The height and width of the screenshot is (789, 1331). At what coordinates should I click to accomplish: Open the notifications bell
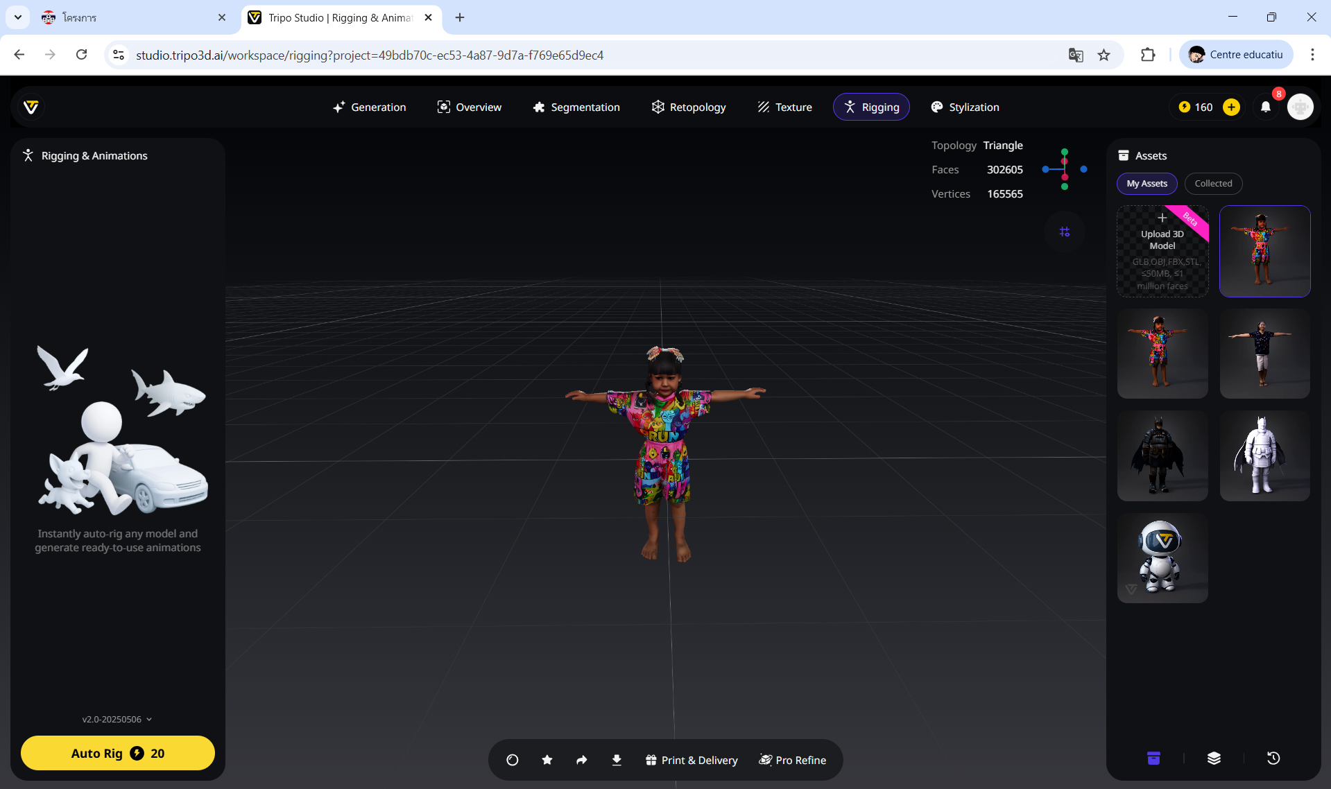coord(1266,107)
